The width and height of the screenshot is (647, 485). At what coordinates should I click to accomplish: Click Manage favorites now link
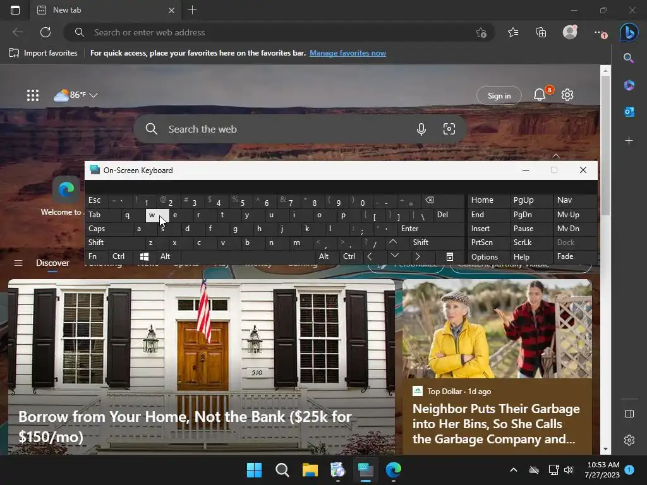[x=348, y=53]
